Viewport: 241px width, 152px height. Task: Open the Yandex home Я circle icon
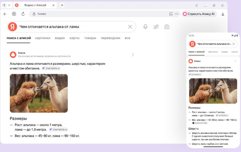click(x=14, y=14)
